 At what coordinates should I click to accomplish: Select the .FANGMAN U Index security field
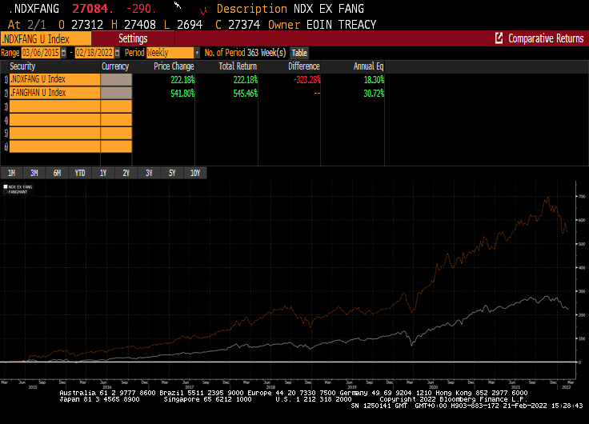(54, 93)
